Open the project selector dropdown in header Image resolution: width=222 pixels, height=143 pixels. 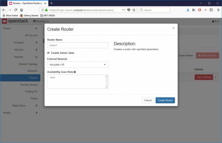coord(41,21)
